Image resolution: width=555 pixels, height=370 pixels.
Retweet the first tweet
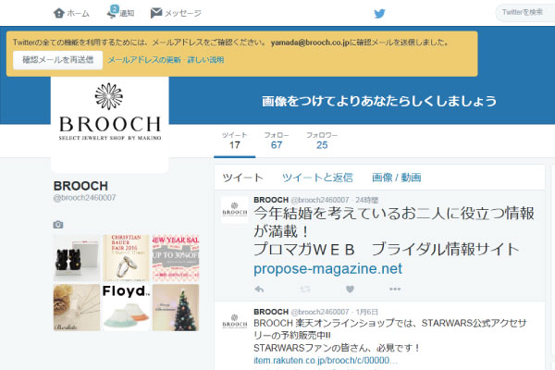coord(304,290)
